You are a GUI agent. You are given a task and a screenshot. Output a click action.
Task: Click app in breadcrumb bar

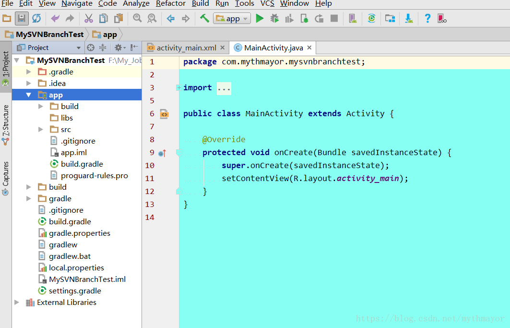pyautogui.click(x=105, y=35)
